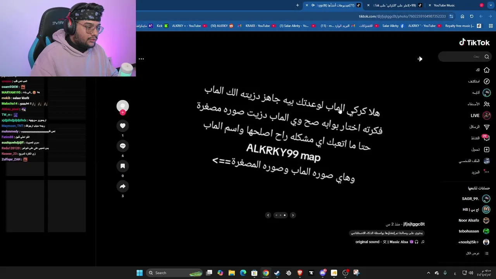Open followed account Noor Alsafo
Viewport: 496px width, 279px height.
coord(474,220)
